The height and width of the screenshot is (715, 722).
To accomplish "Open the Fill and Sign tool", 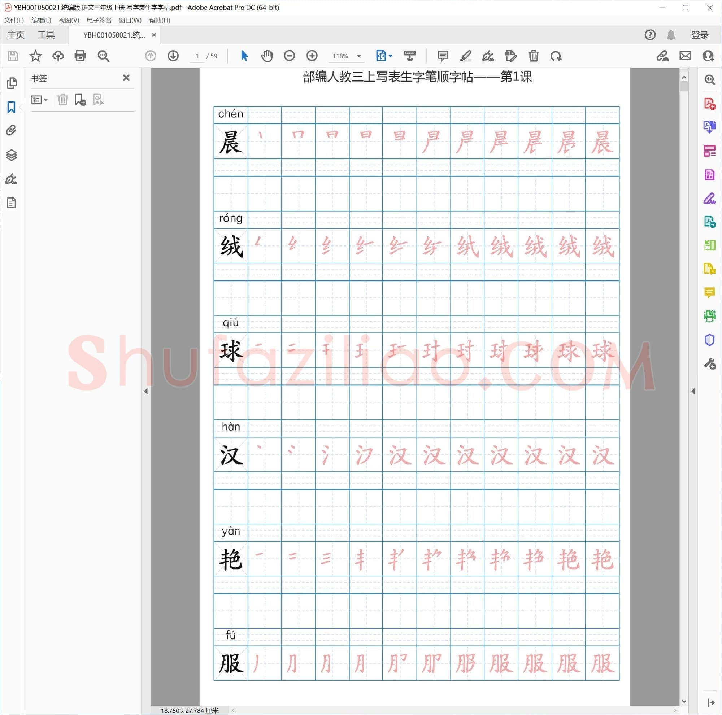I will tap(710, 199).
